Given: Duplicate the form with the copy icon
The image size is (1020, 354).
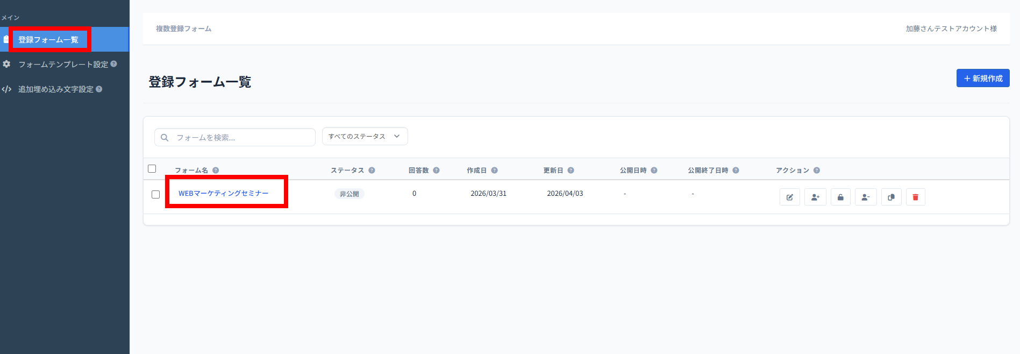Looking at the screenshot, I should pyautogui.click(x=891, y=197).
